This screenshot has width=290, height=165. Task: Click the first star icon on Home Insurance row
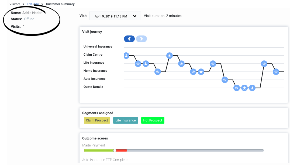point(201,72)
